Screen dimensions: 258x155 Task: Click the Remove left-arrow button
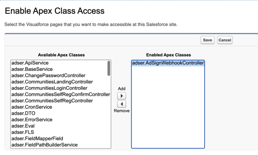121,104
